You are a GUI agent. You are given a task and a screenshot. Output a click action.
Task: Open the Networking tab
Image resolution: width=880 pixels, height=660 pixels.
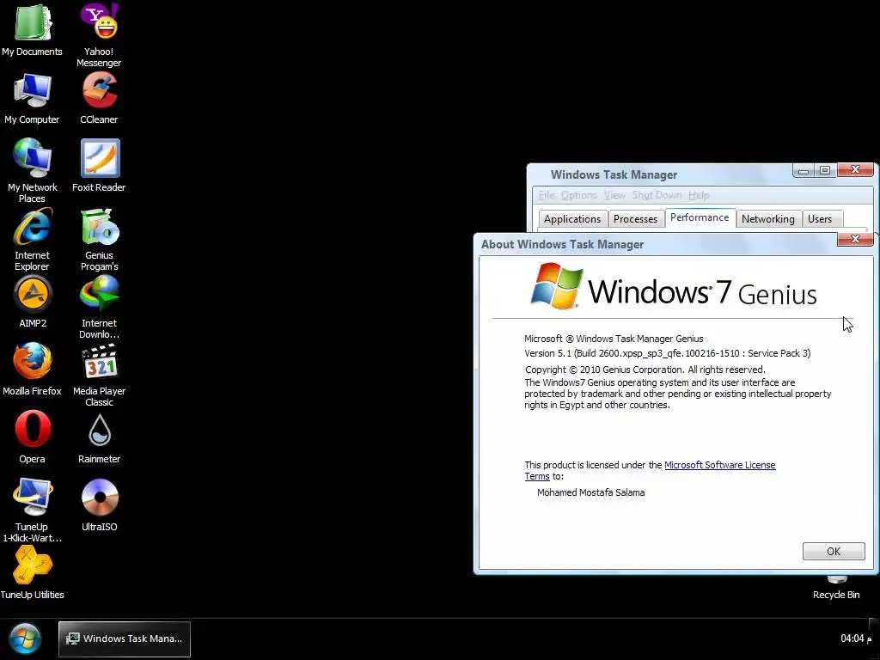point(767,219)
